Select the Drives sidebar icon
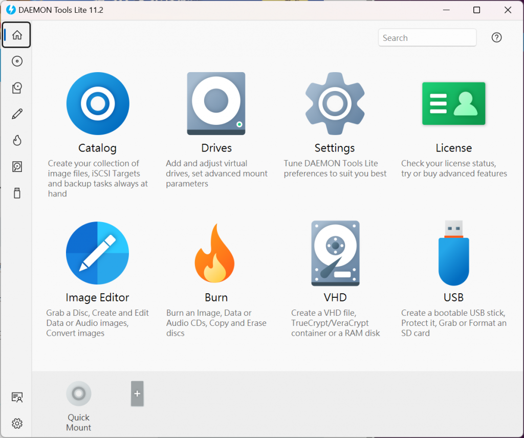 click(17, 87)
